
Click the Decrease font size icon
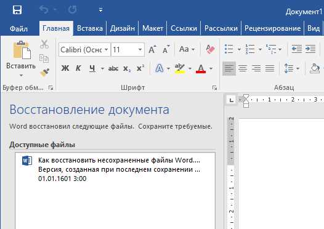pyautogui.click(x=166, y=49)
